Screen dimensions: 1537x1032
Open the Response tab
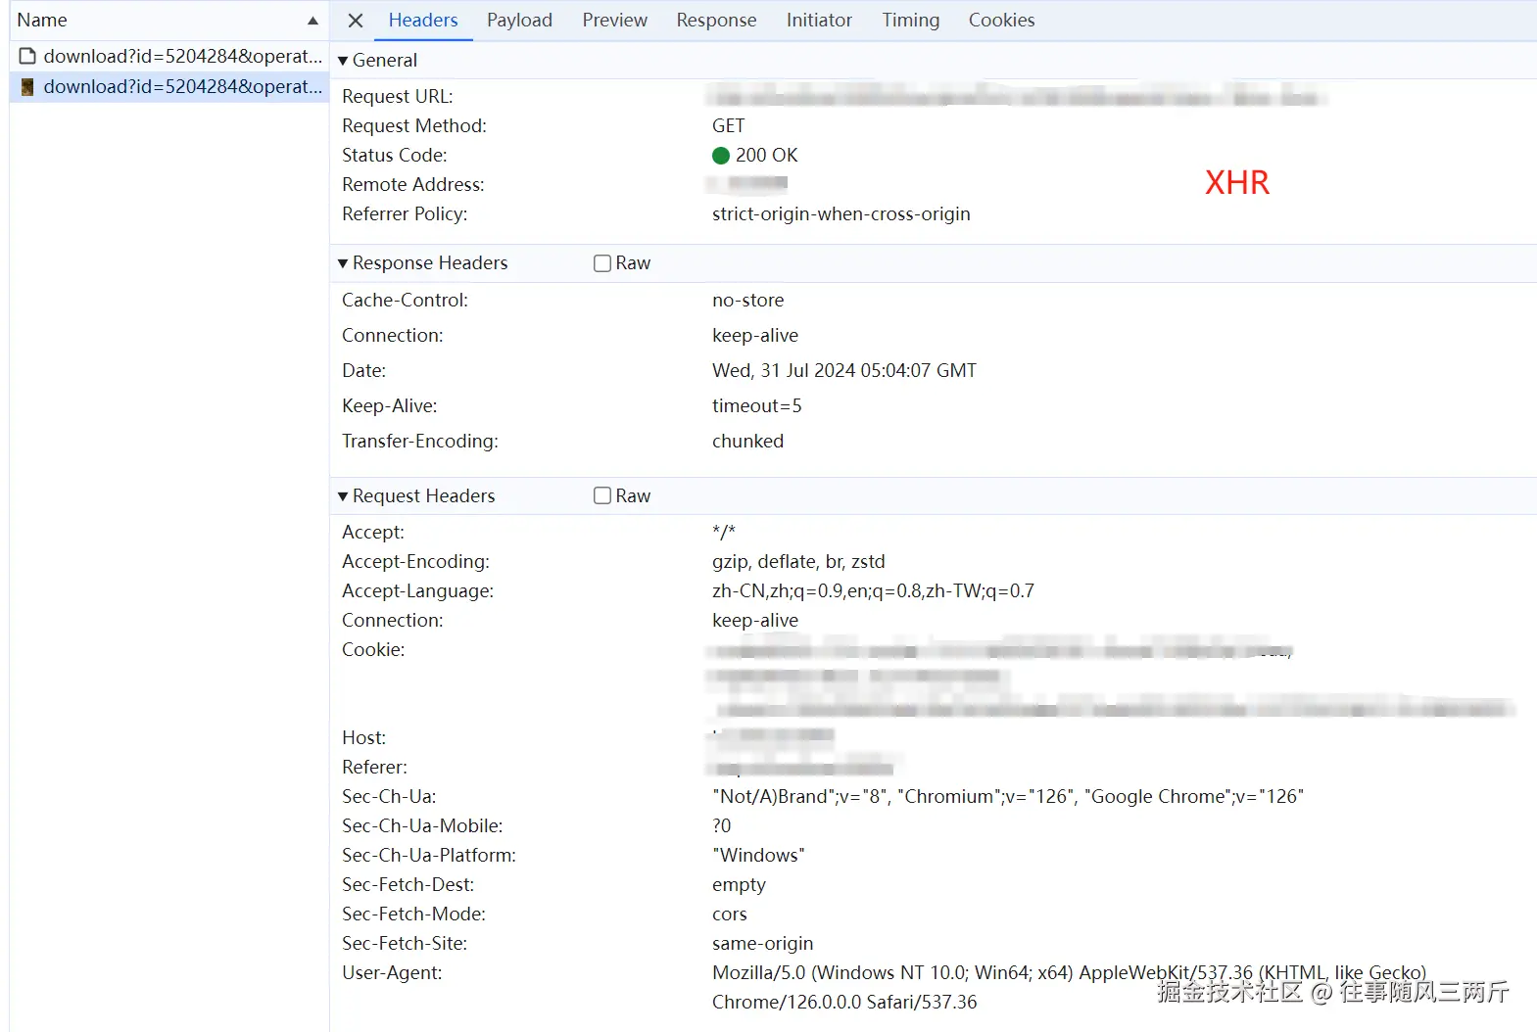pos(716,21)
